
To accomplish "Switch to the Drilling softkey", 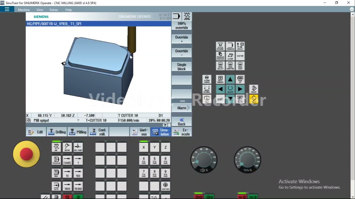I will coord(57,132).
